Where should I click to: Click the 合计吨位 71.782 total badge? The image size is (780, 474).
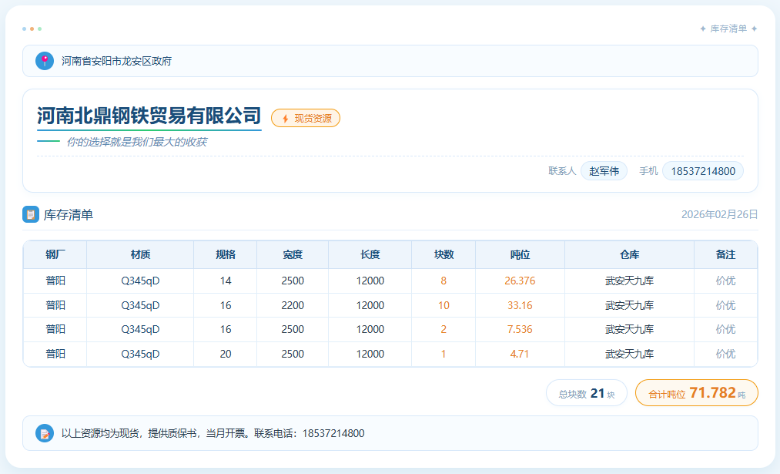point(696,393)
